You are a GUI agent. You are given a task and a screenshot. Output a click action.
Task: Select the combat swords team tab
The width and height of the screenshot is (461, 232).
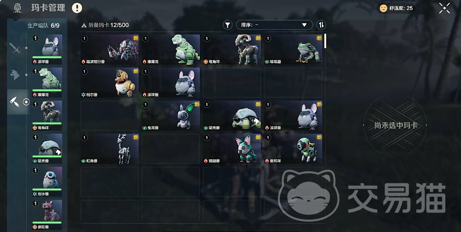tap(15, 47)
